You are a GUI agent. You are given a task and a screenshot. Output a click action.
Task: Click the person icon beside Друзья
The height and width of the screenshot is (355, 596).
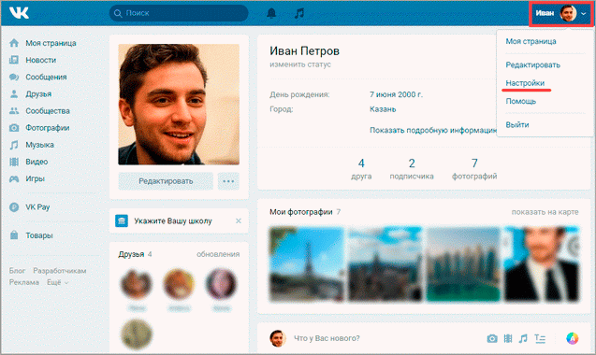tap(14, 93)
